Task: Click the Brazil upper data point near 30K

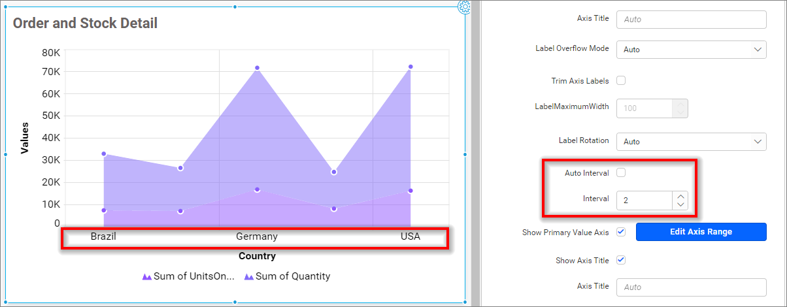Action: tap(103, 153)
